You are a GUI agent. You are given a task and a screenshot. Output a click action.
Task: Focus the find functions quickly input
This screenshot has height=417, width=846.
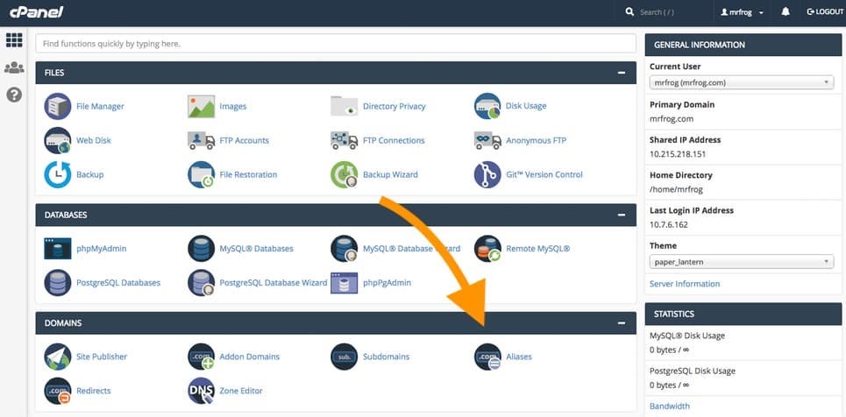pyautogui.click(x=336, y=44)
